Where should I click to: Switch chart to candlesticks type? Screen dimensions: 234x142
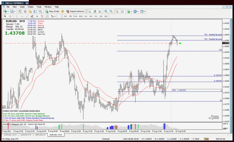click(x=95, y=11)
